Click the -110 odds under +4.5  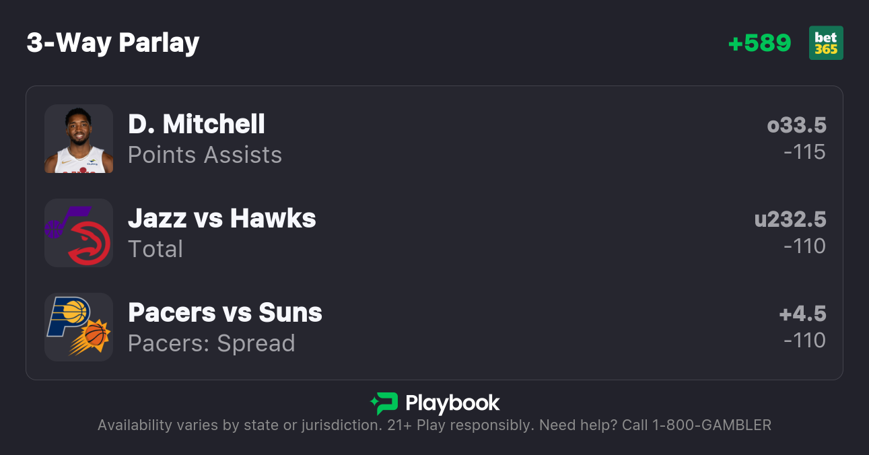(x=804, y=341)
